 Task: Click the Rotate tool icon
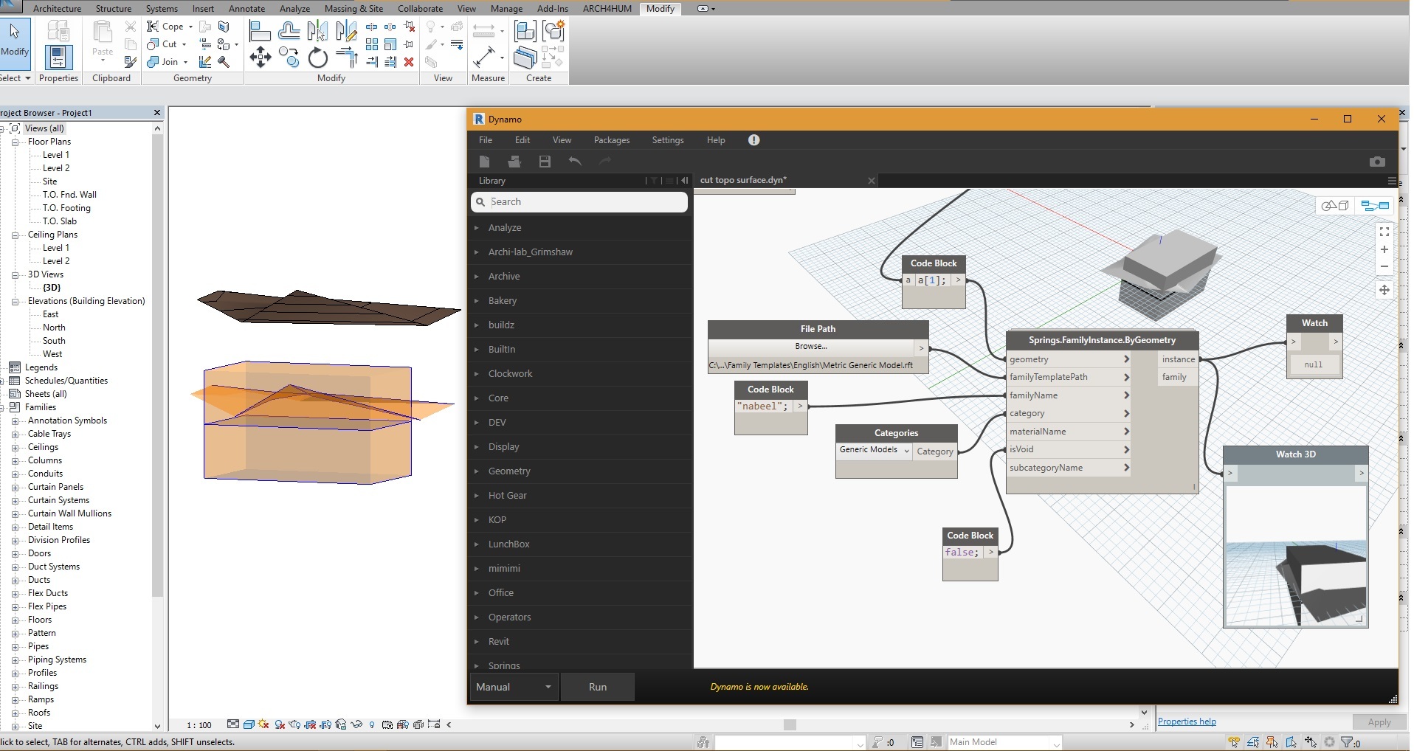(317, 58)
